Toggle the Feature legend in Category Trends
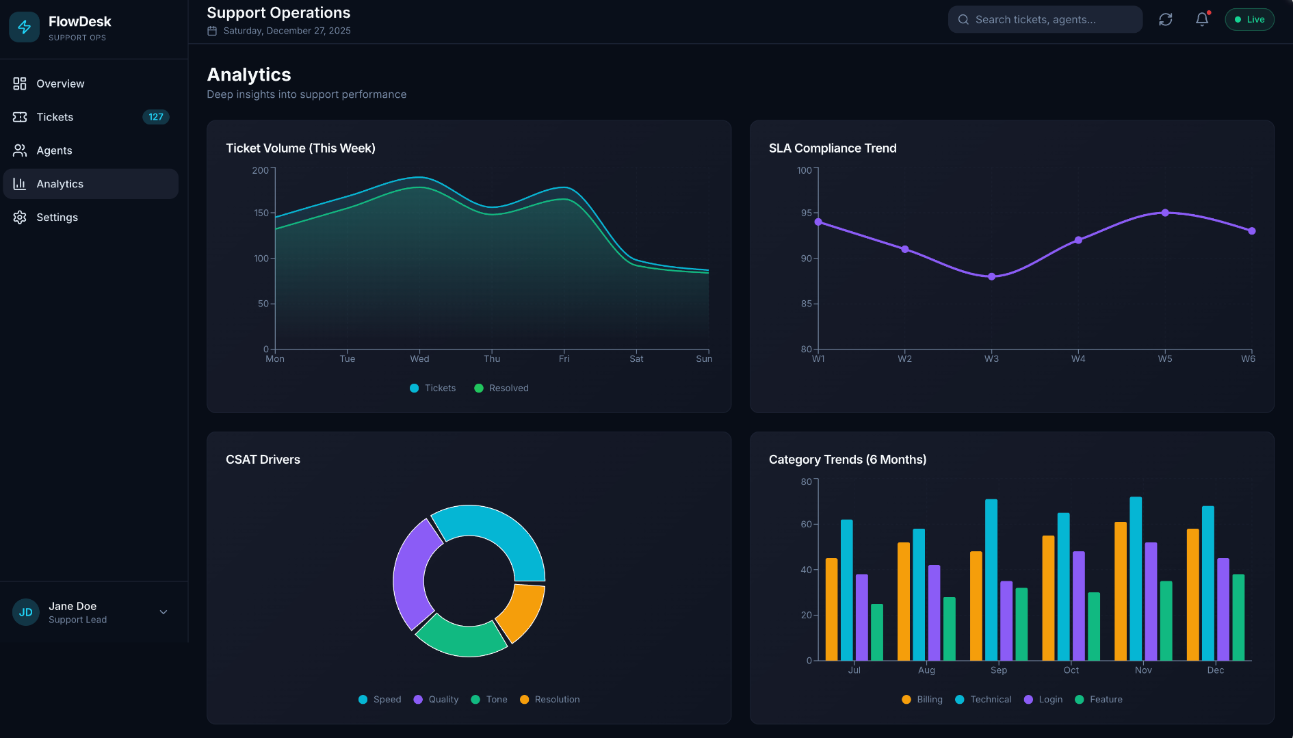The width and height of the screenshot is (1293, 738). [1099, 699]
